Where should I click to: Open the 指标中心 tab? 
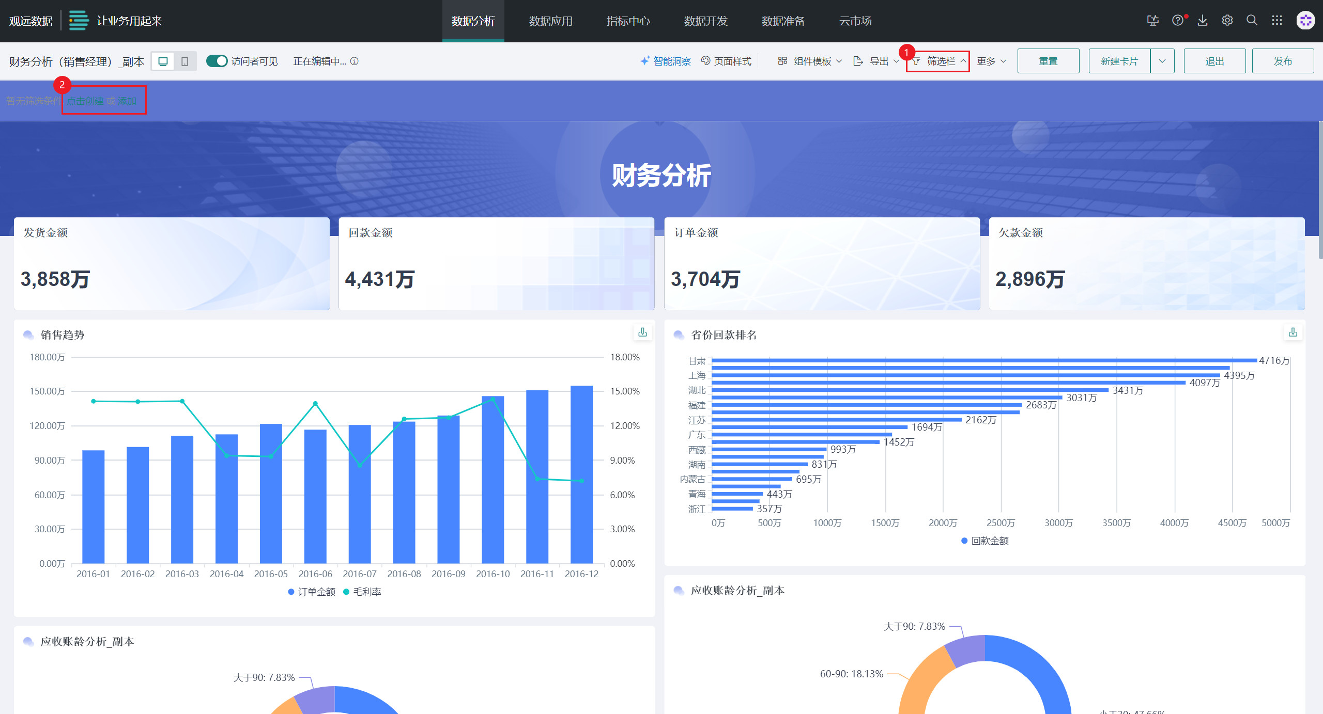(x=628, y=21)
